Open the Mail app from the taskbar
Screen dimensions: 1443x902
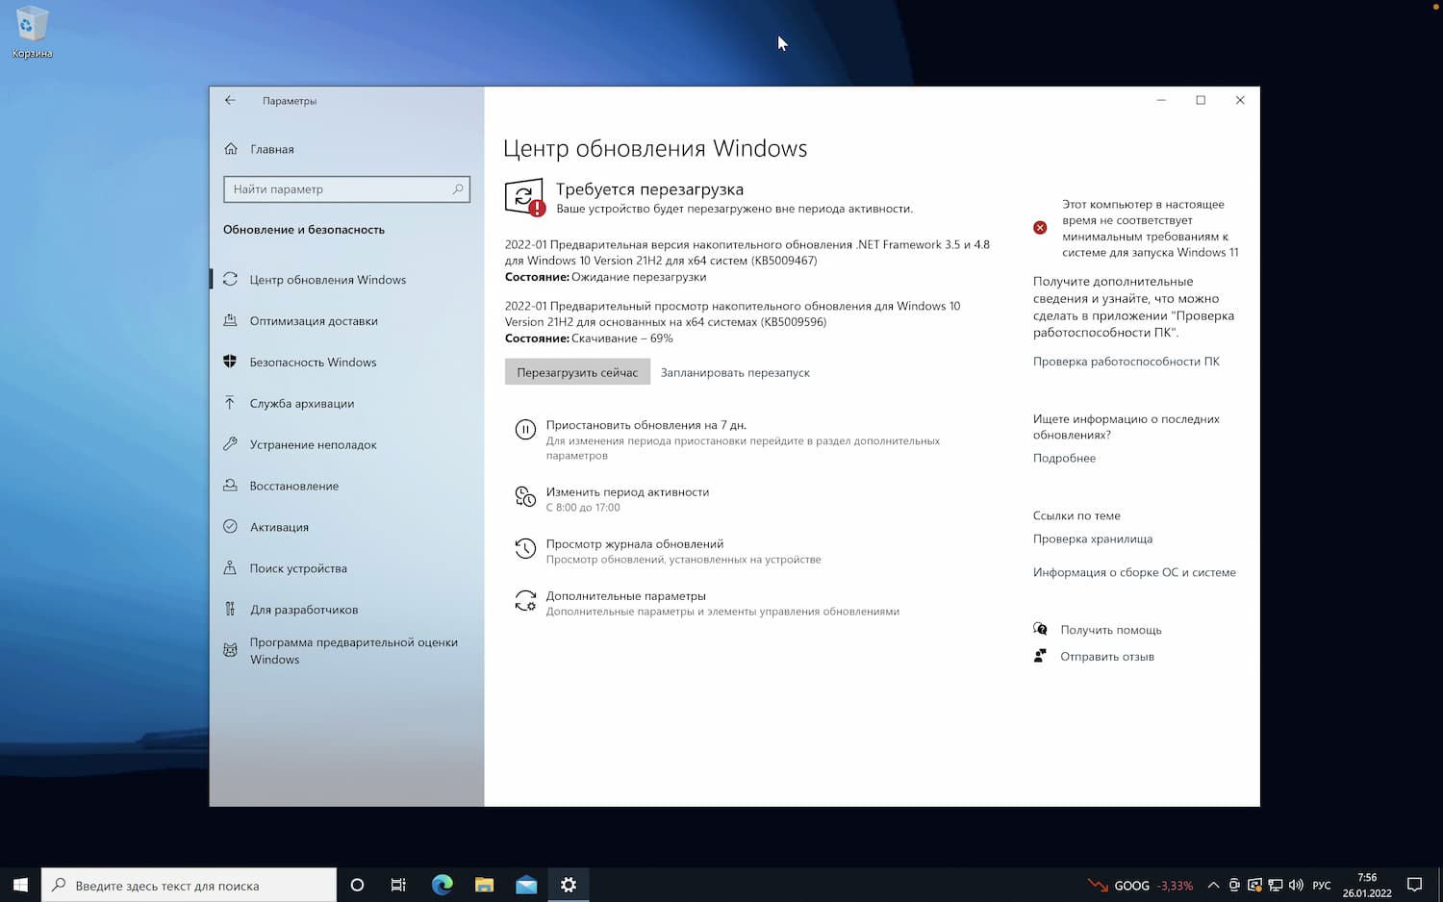[526, 885]
